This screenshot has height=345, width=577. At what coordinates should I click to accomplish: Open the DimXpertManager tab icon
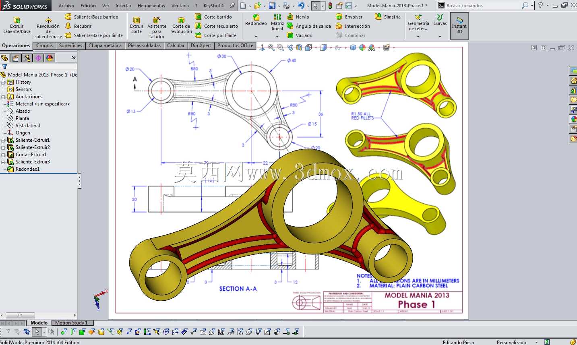click(38, 58)
